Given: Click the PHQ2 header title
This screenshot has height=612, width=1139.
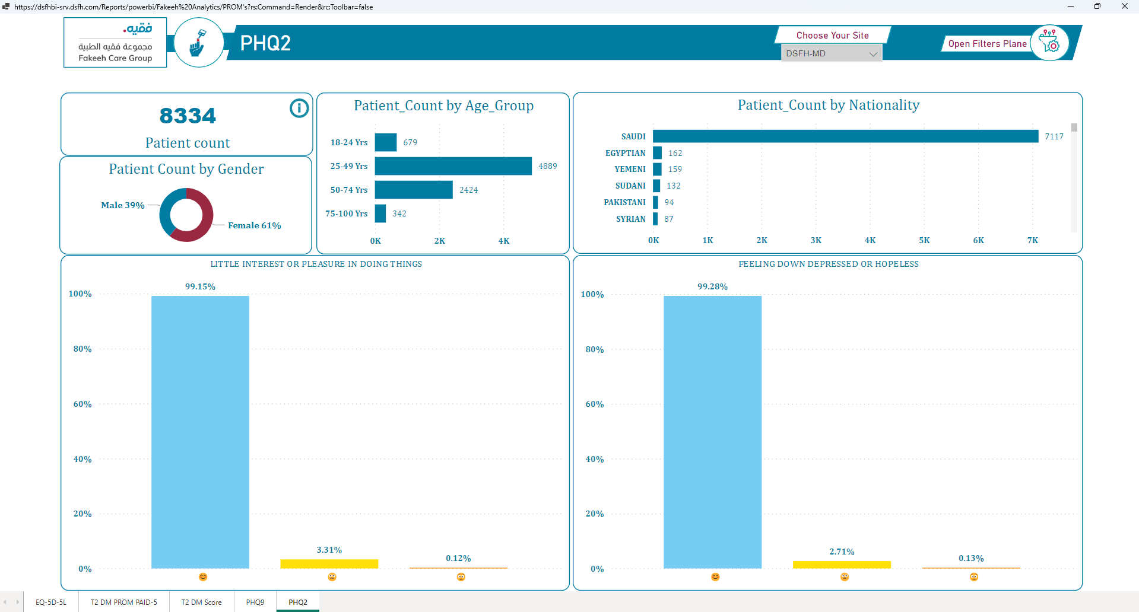Looking at the screenshot, I should 265,43.
